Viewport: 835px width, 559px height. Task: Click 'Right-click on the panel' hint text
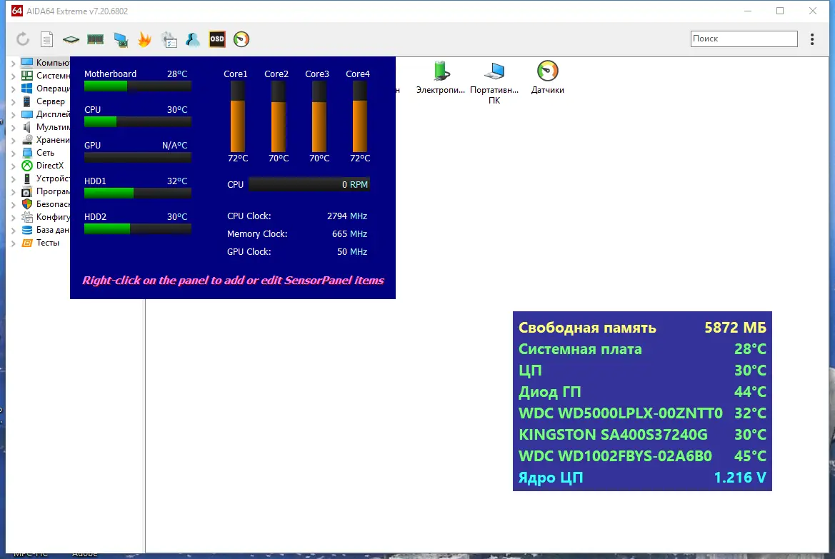point(233,281)
